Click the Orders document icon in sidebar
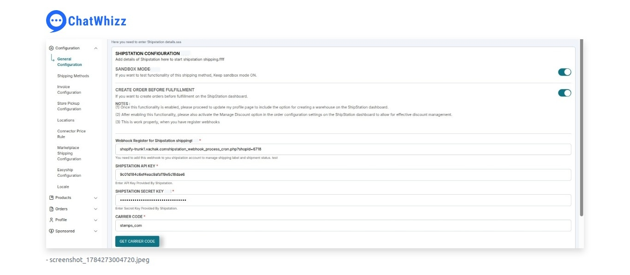630x275 pixels. click(x=51, y=209)
